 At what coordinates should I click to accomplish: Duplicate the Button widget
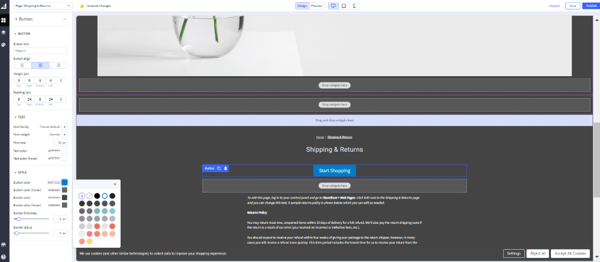219,169
